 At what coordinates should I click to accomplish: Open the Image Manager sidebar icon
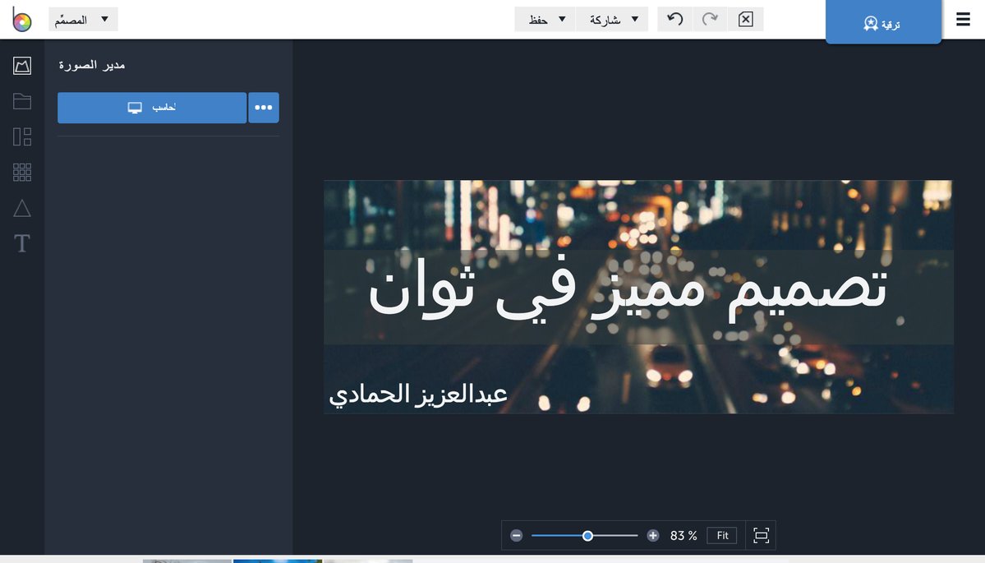22,66
